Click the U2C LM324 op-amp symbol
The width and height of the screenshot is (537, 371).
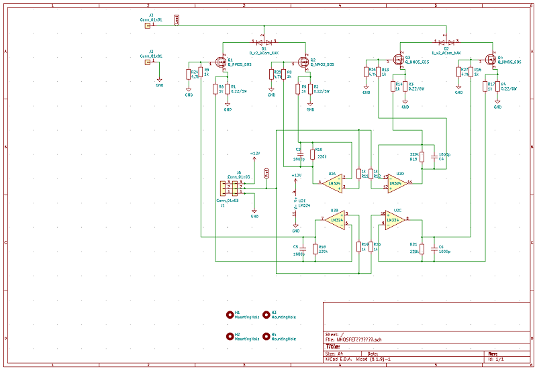[x=396, y=219]
